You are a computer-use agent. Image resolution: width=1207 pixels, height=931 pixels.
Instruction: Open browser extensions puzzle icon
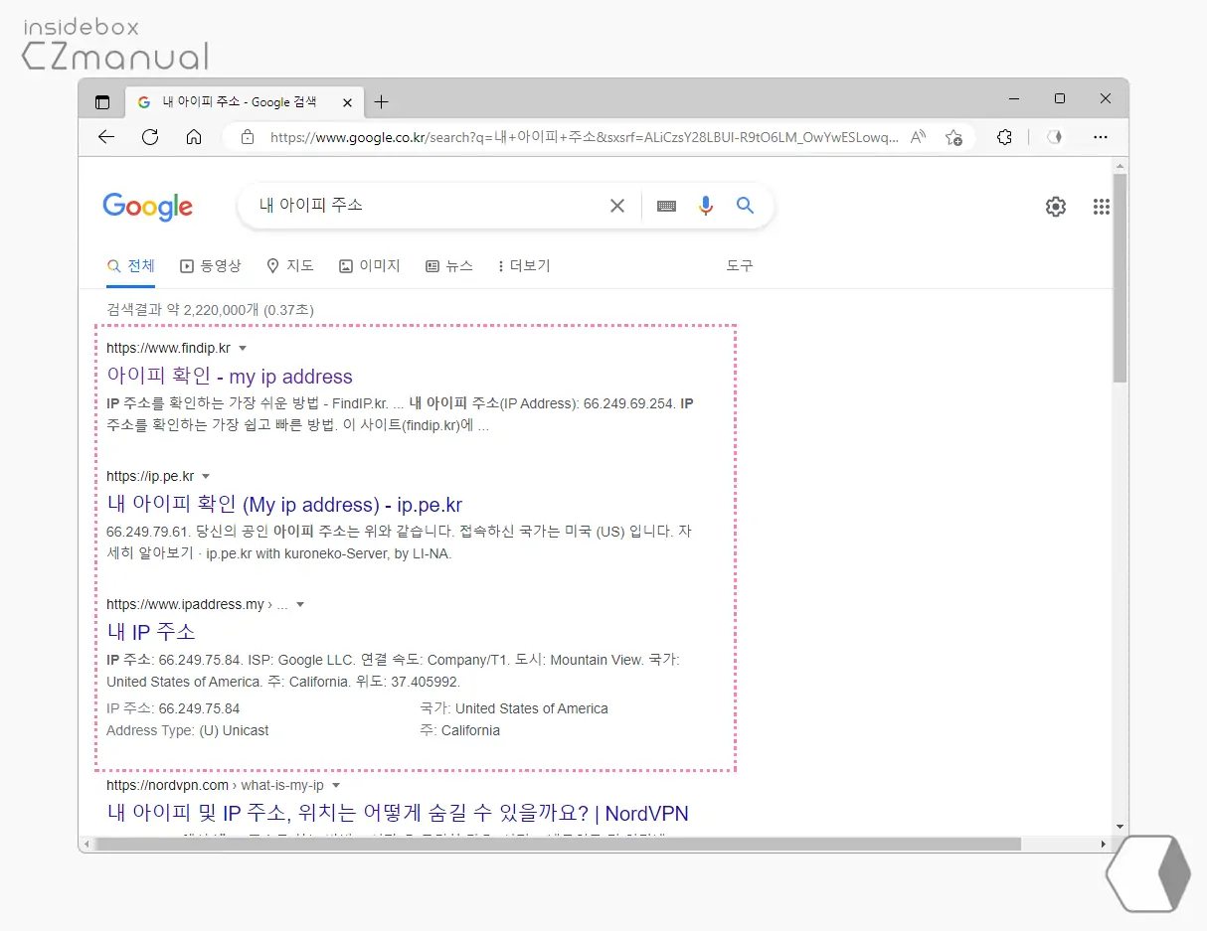coord(1004,137)
